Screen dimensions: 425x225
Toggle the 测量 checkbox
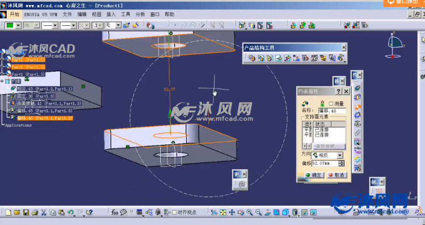(331, 103)
